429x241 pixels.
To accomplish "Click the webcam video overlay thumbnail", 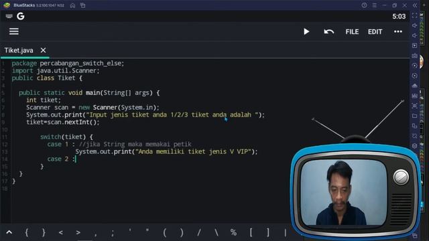I will click(343, 192).
